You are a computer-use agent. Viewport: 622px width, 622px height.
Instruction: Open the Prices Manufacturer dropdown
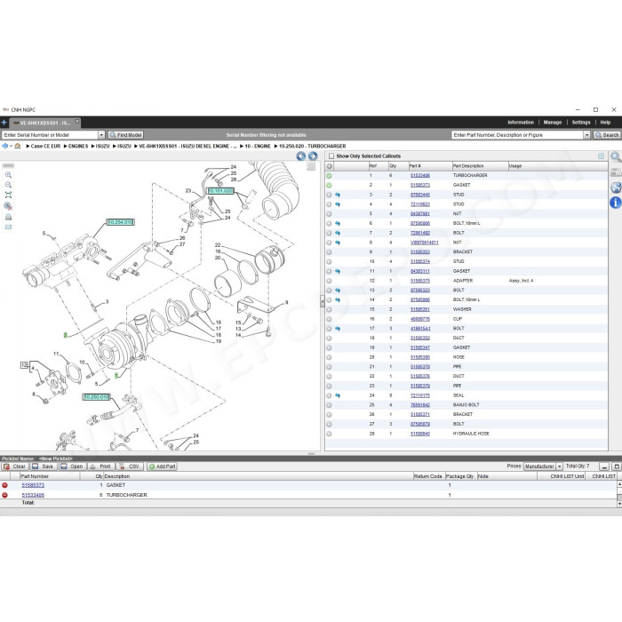click(559, 466)
